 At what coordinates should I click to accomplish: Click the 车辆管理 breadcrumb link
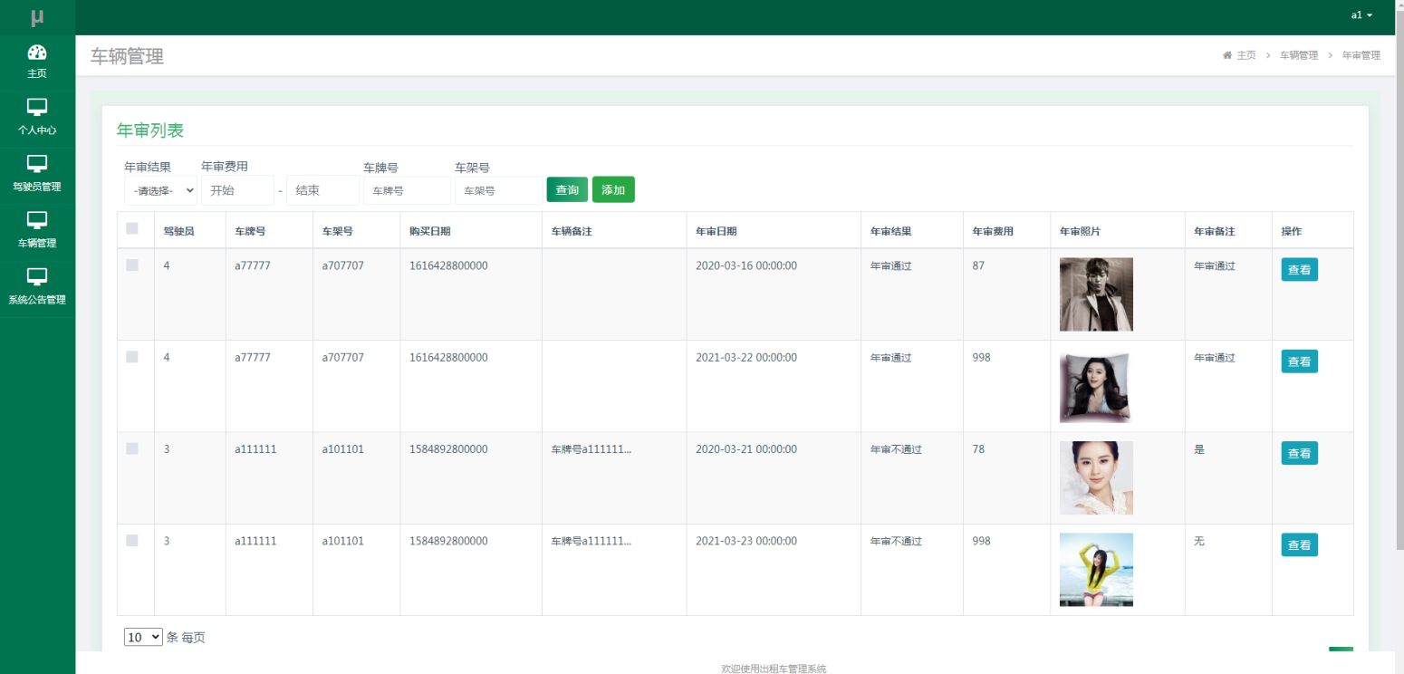tap(1299, 55)
